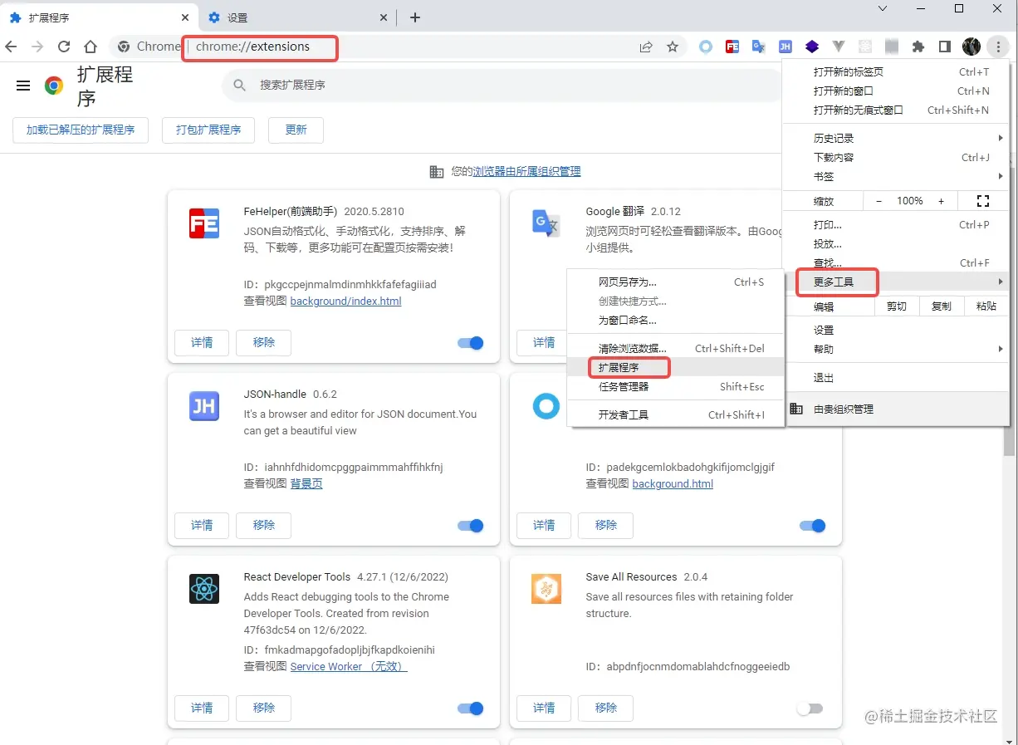Select 网页另存为 from the submenu

(x=676, y=282)
